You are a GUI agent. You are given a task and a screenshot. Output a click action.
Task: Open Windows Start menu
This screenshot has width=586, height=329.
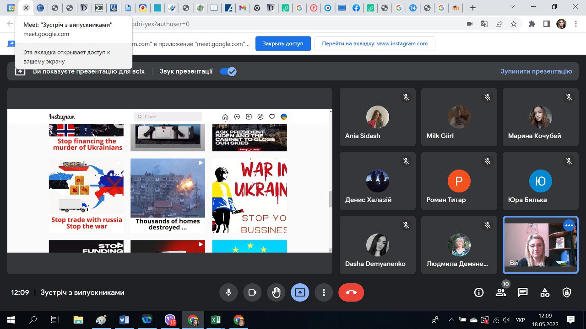point(11,320)
